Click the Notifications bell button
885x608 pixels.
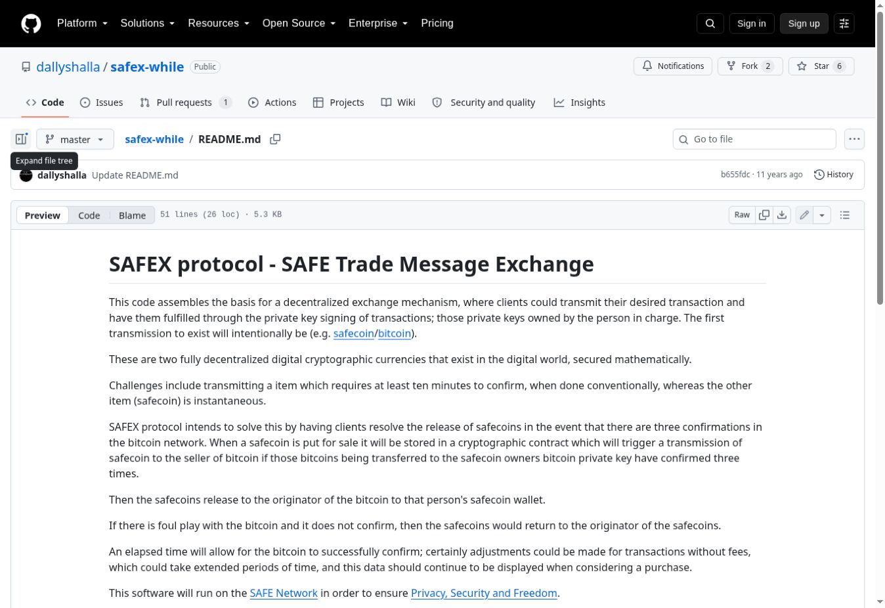(x=673, y=66)
